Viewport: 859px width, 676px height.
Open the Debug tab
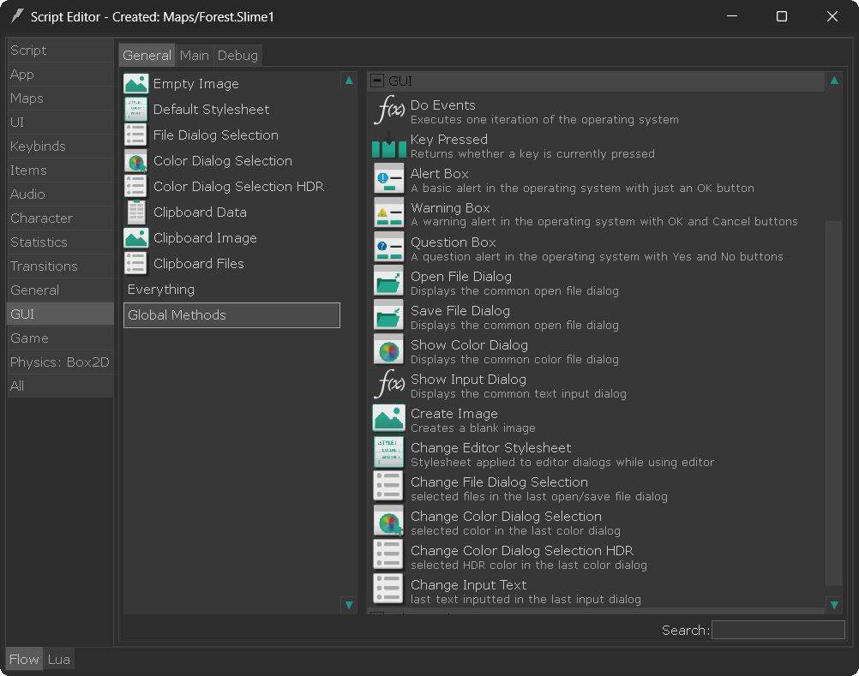237,56
